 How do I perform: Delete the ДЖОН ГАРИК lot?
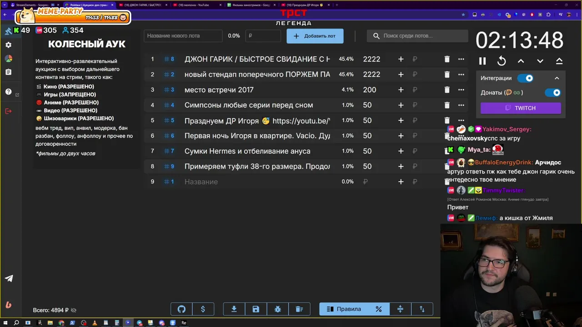[447, 59]
